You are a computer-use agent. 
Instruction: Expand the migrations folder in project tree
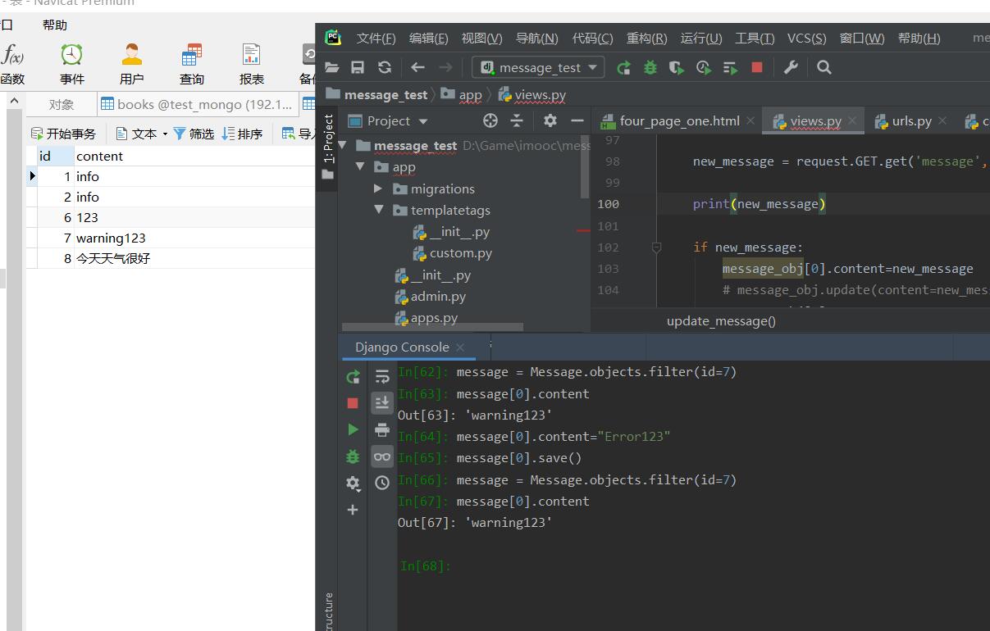coord(378,189)
